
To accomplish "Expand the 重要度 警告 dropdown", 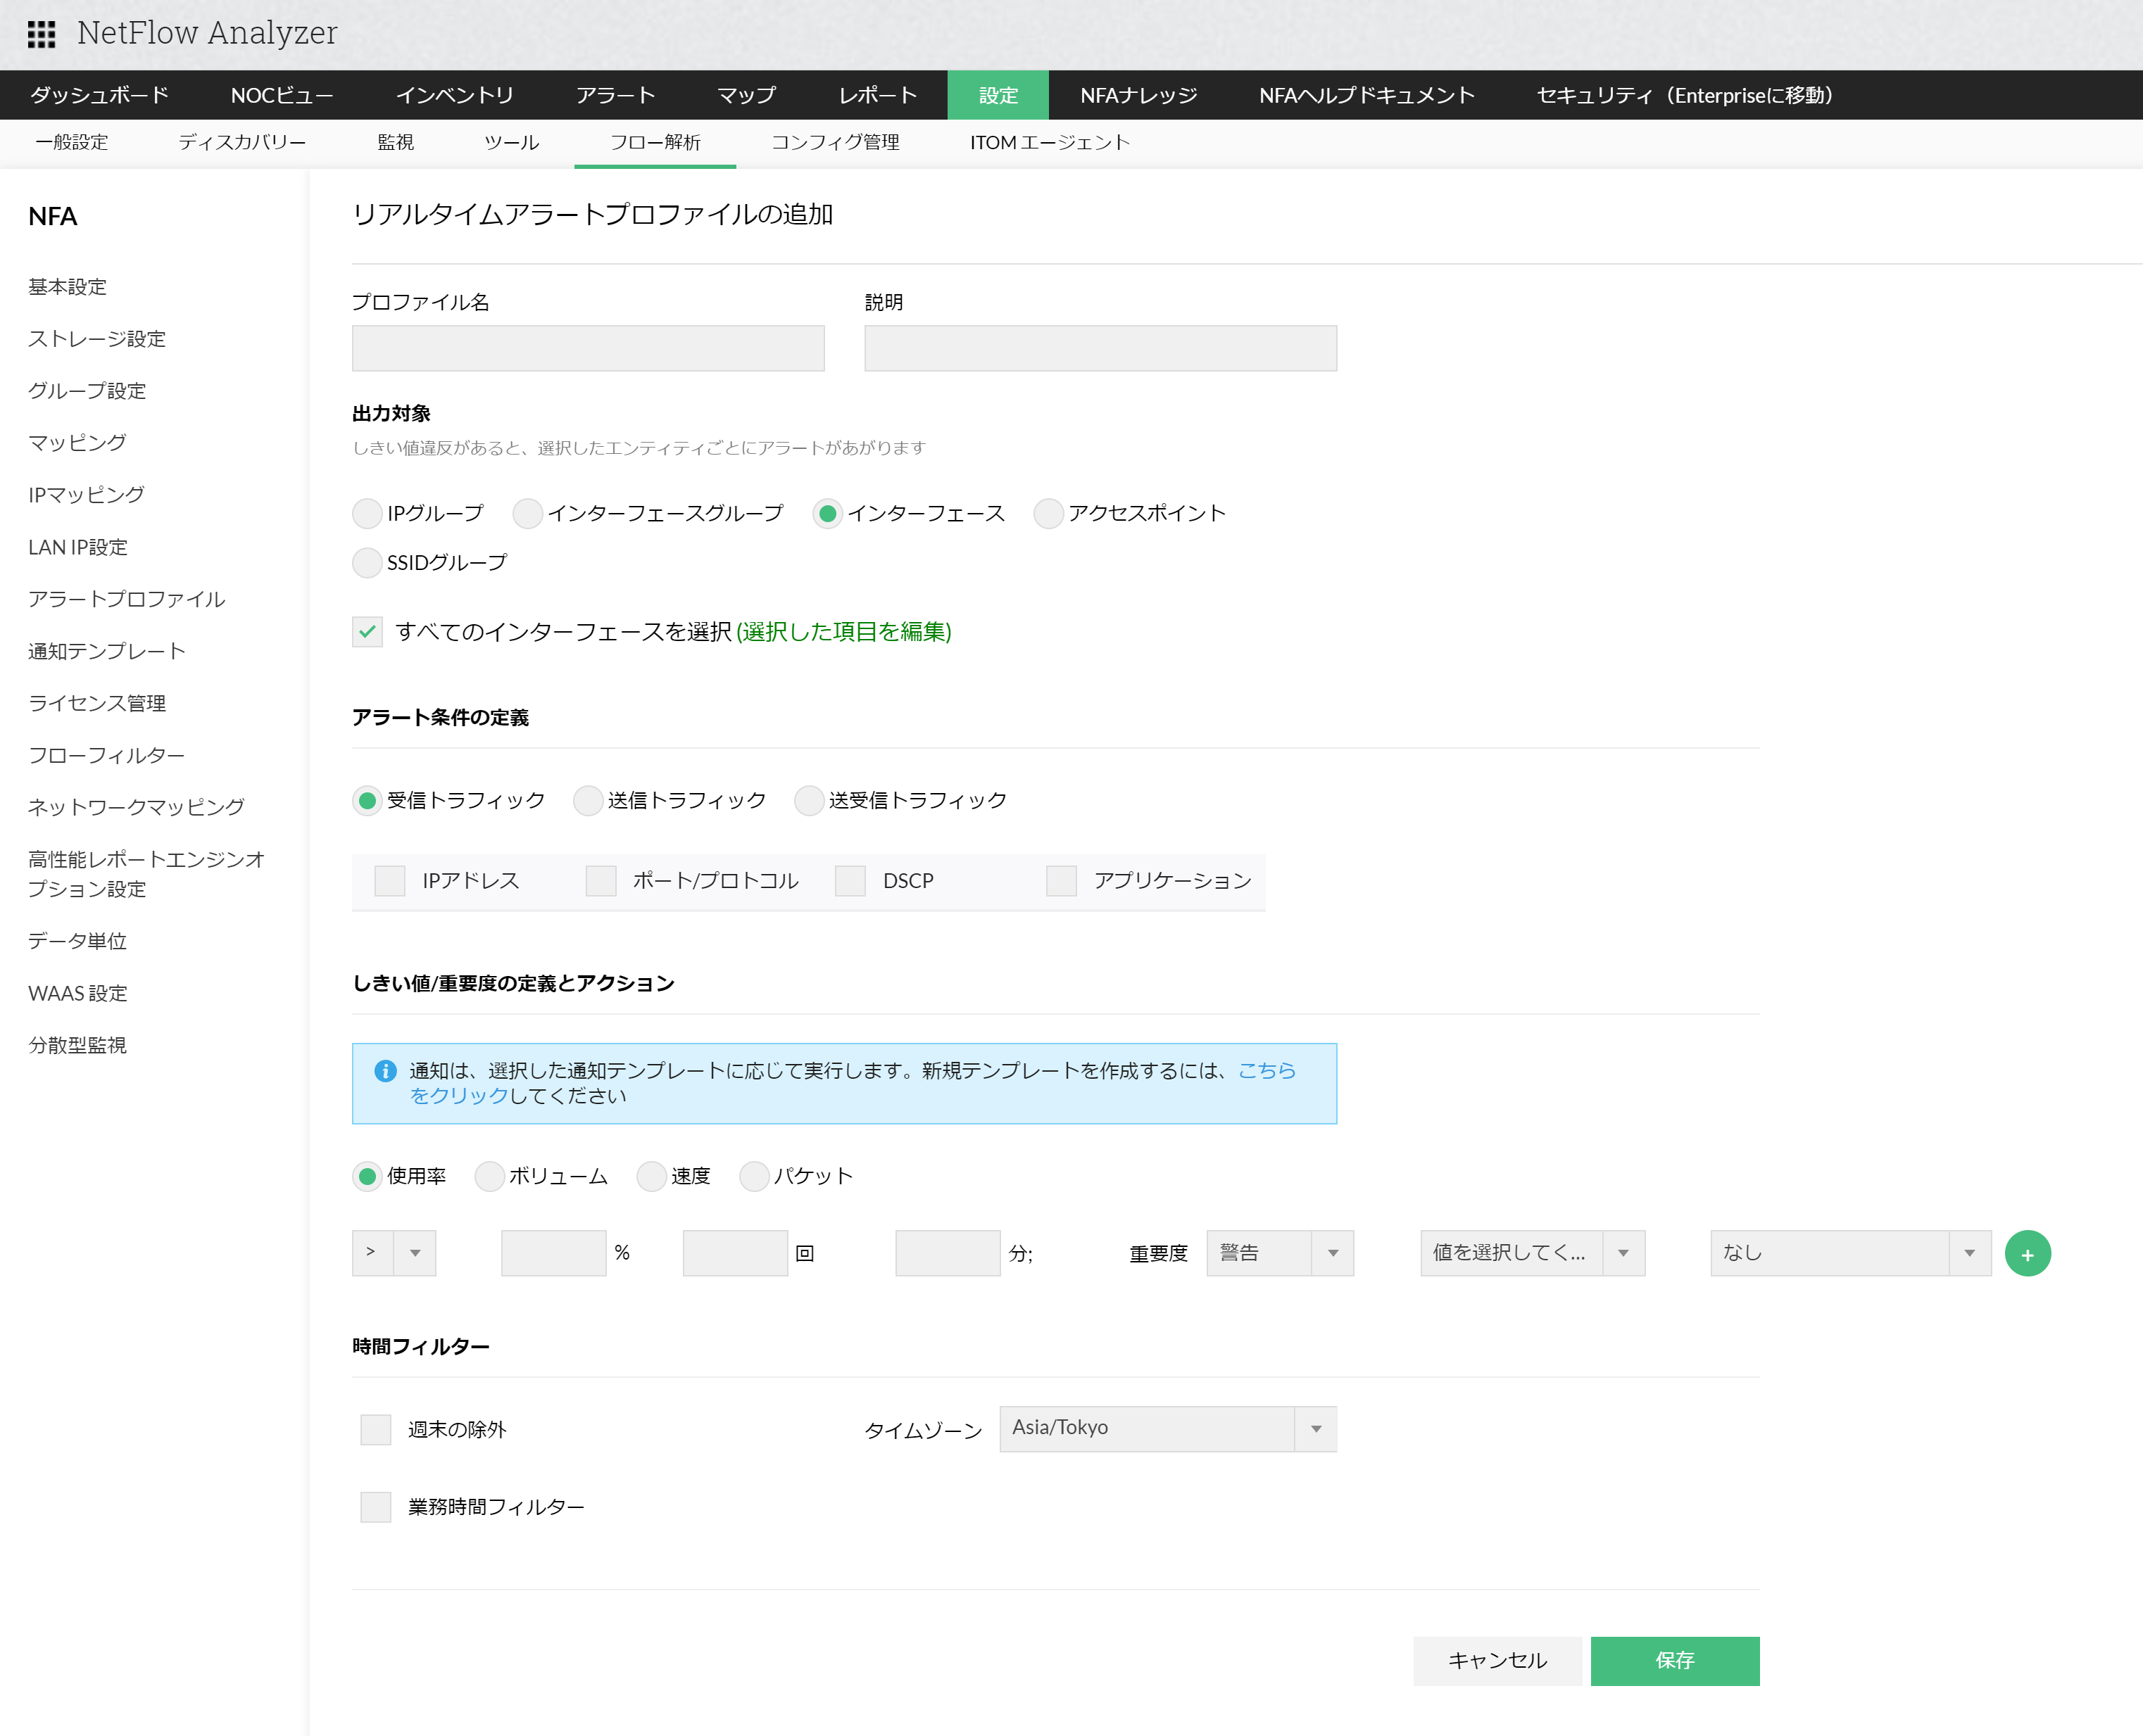I will coord(1280,1254).
